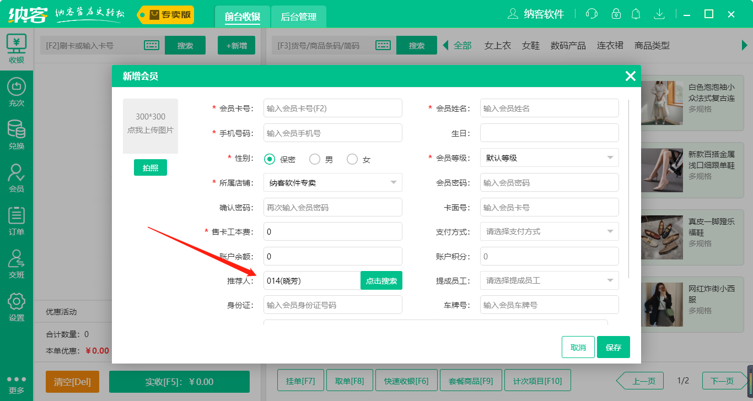Image resolution: width=753 pixels, height=401 pixels.
Task: Click the headset support icon in title bar
Action: [x=591, y=14]
